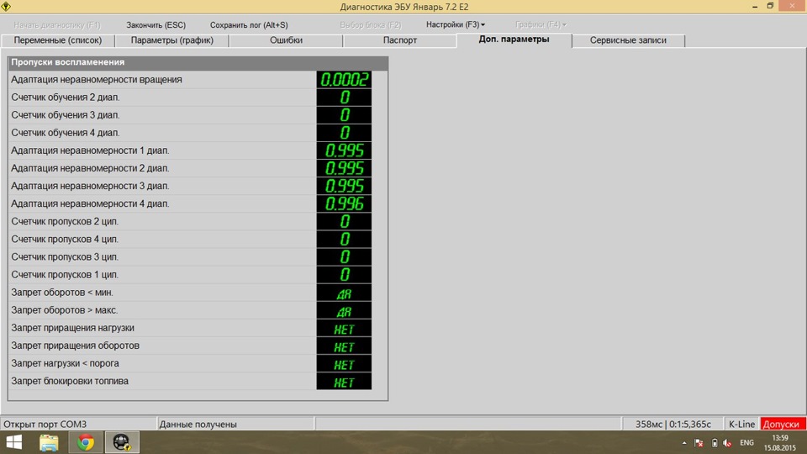Click the Запрет оборотов < мин. ДА value
The height and width of the screenshot is (454, 807).
[x=344, y=293]
